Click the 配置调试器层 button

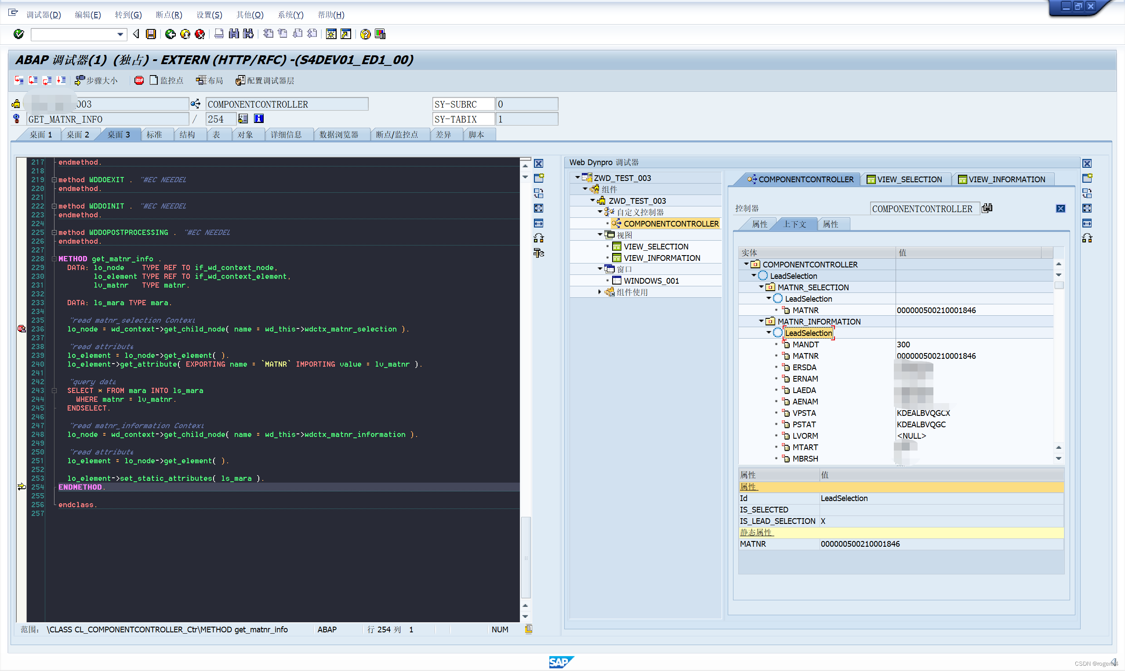(265, 80)
